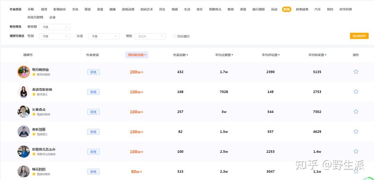Open the 粉丝量 dropdown
The height and width of the screenshot is (180, 374).
pyautogui.click(x=55, y=27)
